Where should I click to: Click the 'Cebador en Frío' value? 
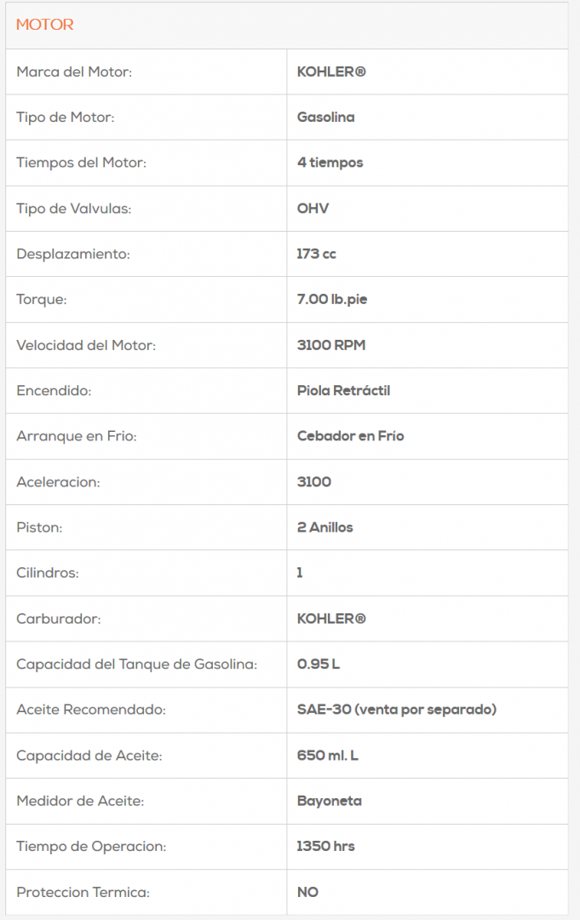[350, 436]
